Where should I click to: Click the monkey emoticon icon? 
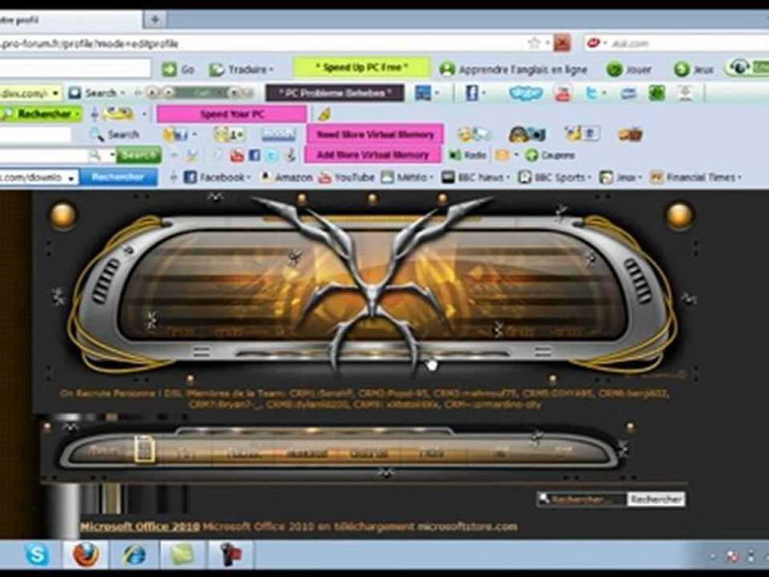(x=527, y=134)
